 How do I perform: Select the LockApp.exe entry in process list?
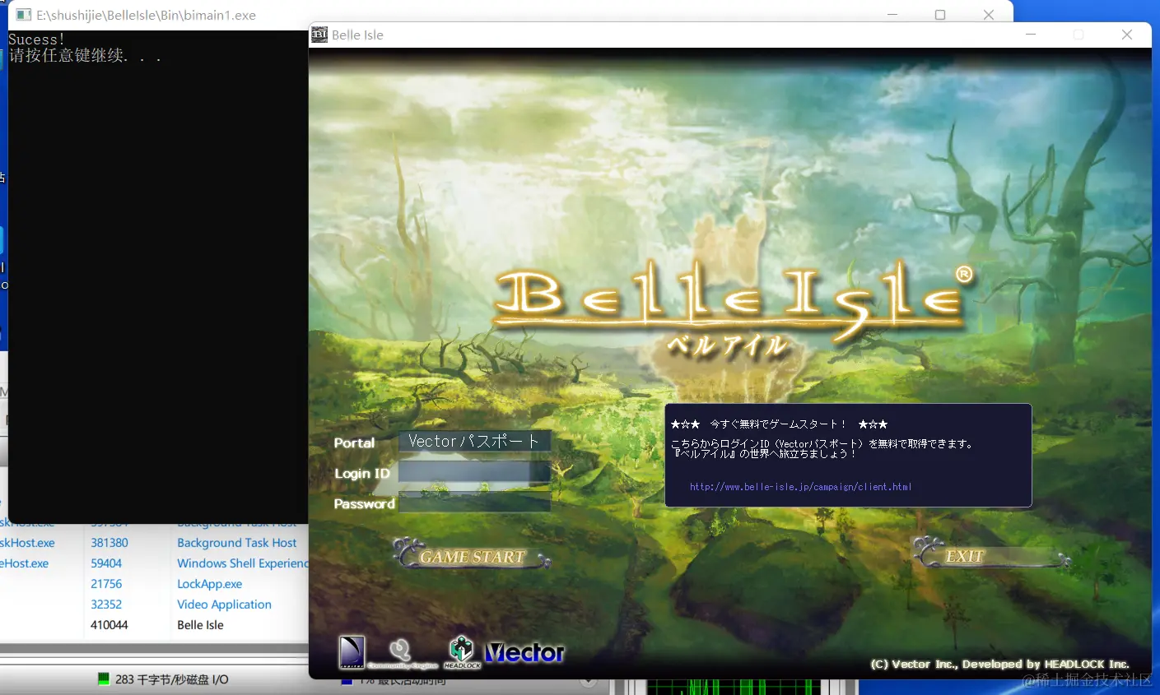pos(210,584)
